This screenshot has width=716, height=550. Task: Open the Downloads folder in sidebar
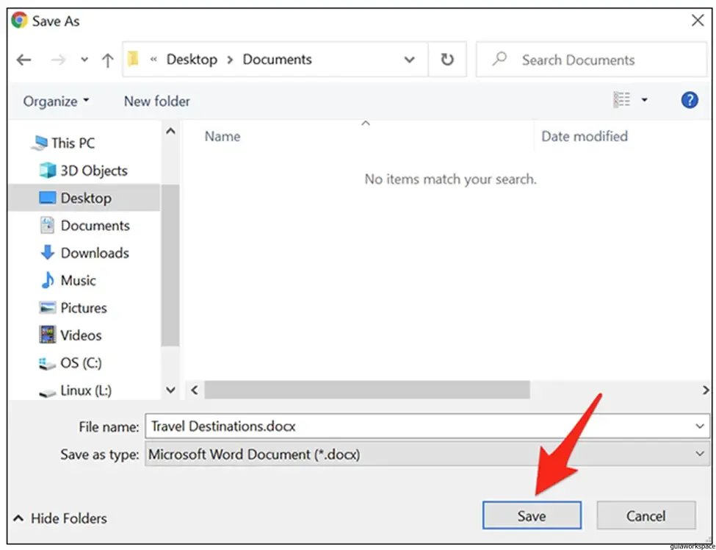click(x=94, y=253)
